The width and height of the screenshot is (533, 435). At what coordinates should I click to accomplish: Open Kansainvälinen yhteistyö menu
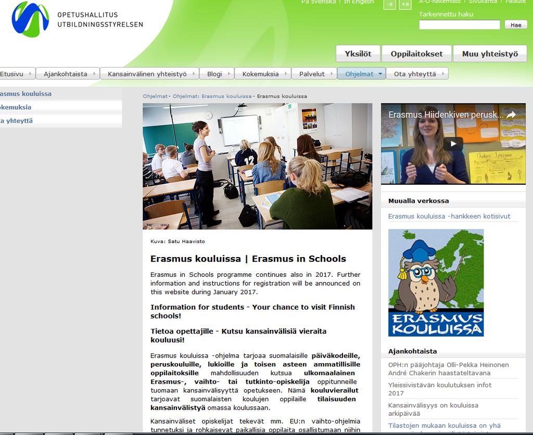click(x=149, y=74)
